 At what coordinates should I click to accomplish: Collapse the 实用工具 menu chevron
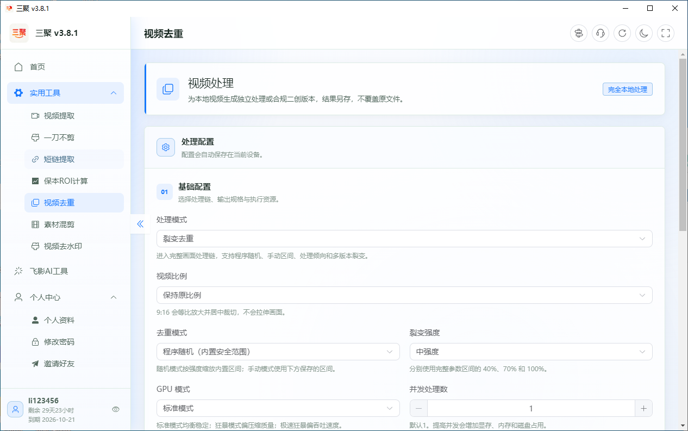point(114,93)
